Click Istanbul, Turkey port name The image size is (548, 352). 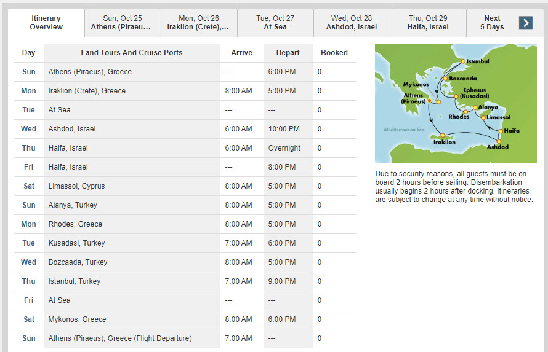(x=74, y=281)
